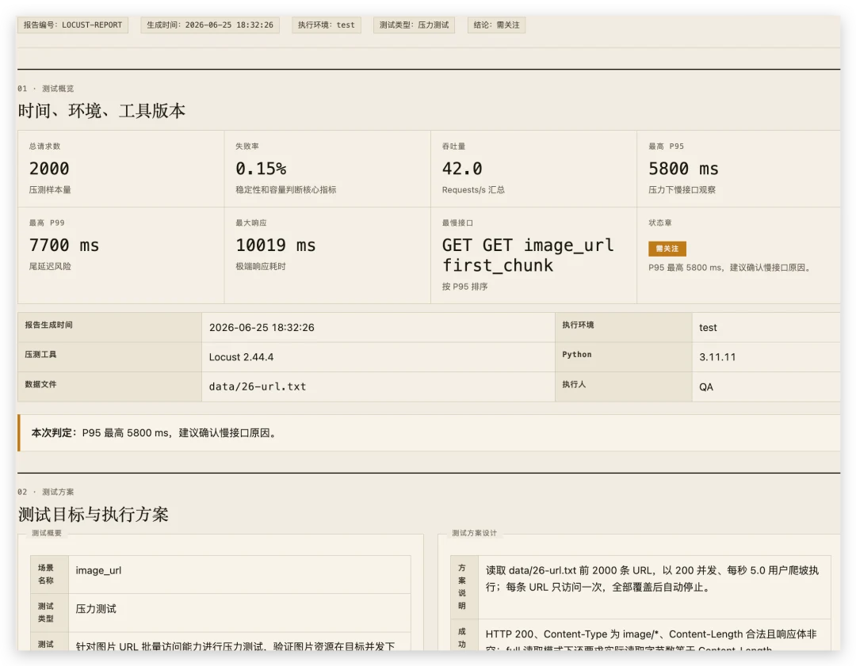856x666 pixels.
Task: Click the 方案说明 description paragraph
Action: tap(652, 579)
